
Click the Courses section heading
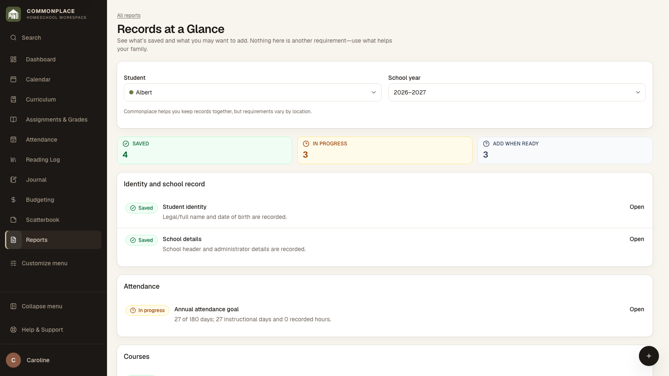[137, 356]
